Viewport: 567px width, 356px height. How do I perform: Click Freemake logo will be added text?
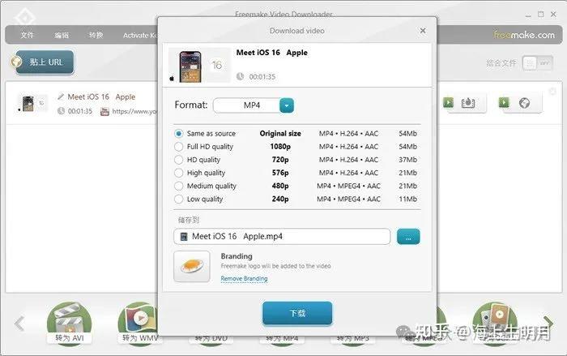(275, 266)
